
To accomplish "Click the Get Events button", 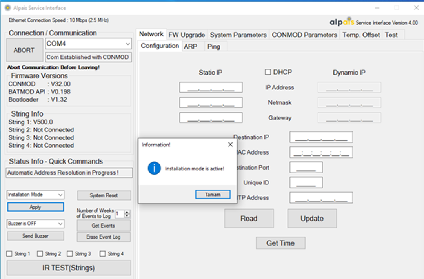I will (103, 225).
